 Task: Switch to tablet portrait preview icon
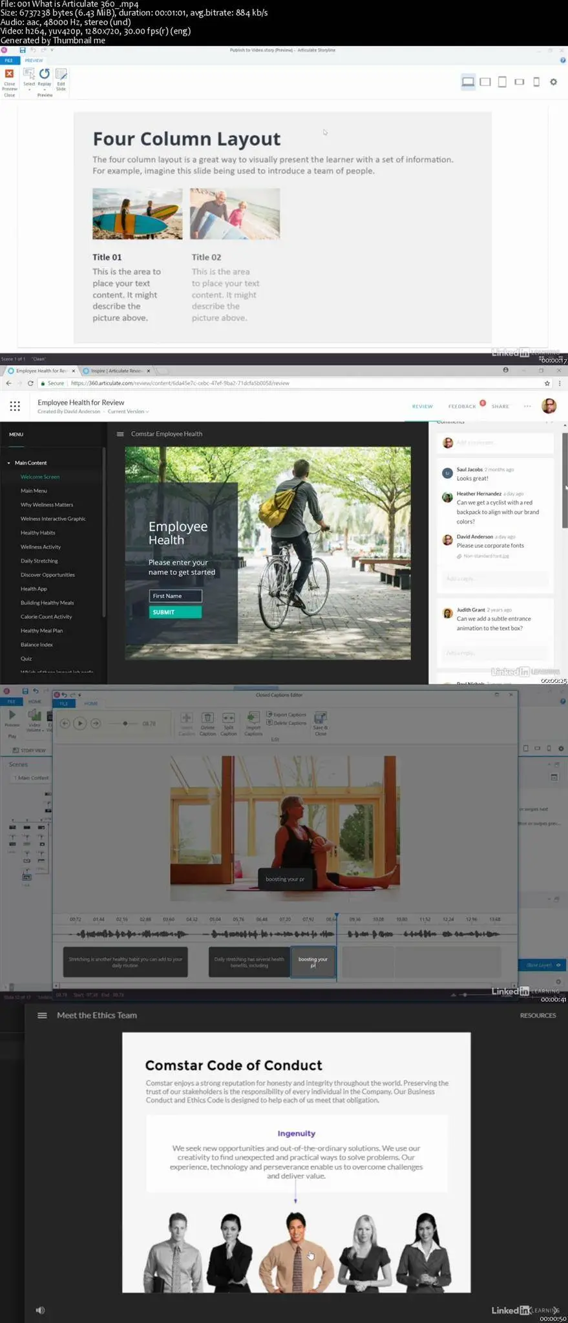(502, 82)
